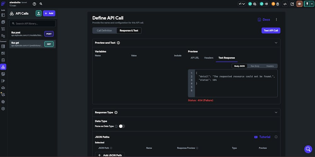Select the API Calls sidebar icon
This screenshot has height=157, width=315.
click(x=3, y=67)
